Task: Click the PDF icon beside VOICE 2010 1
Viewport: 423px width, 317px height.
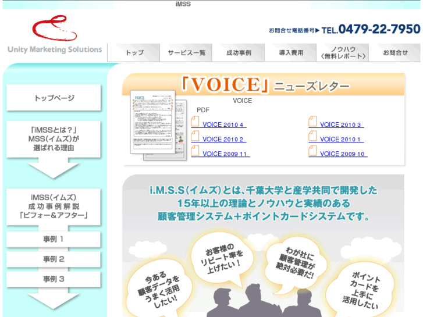Action: point(312,136)
